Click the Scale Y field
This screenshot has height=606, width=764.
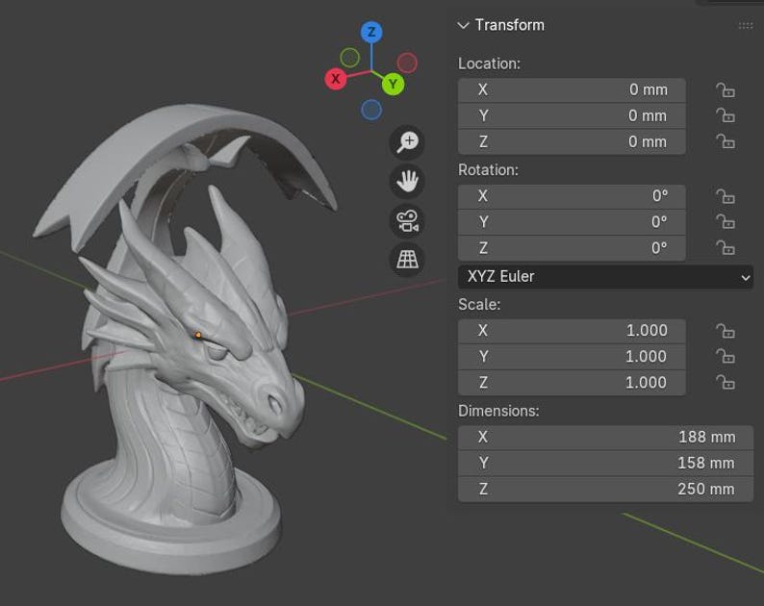point(572,357)
